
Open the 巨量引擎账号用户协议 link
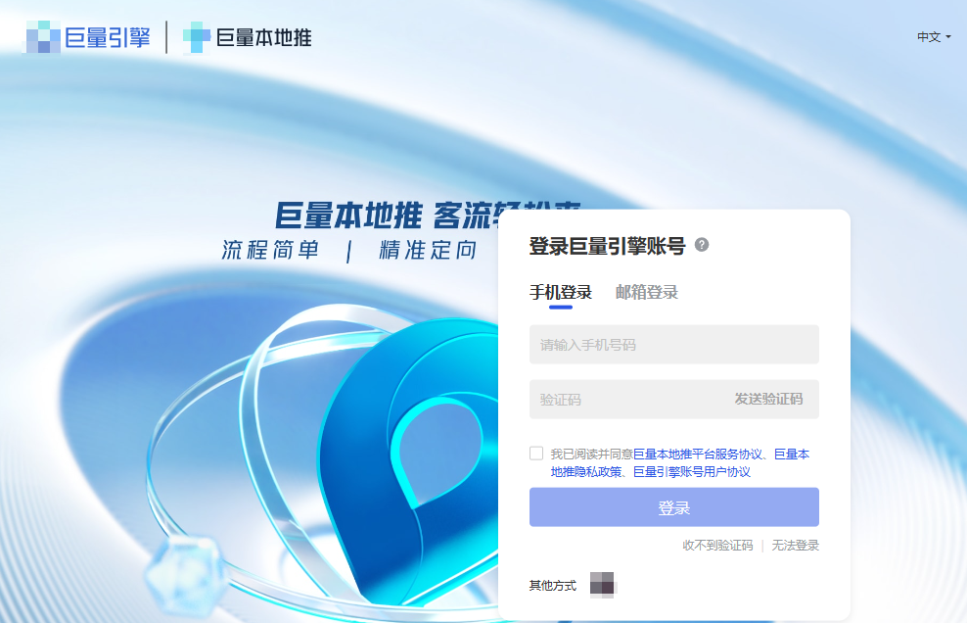click(692, 472)
